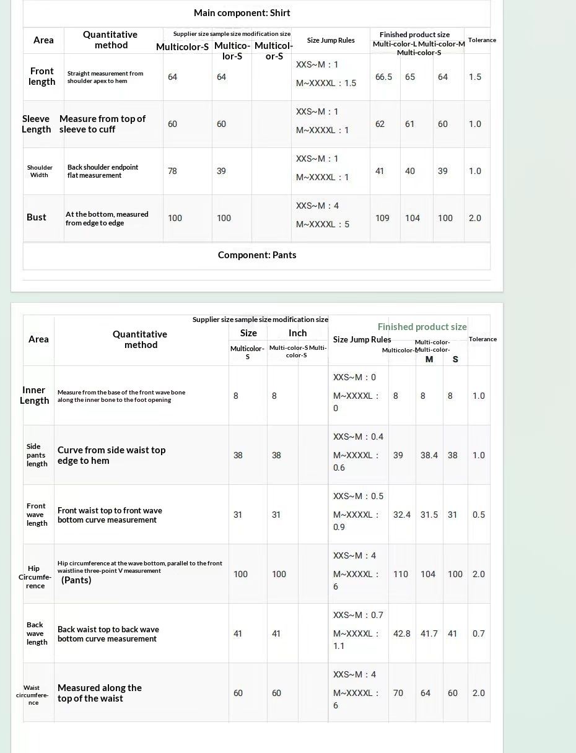Select the 109 Bust finished size value

[382, 218]
